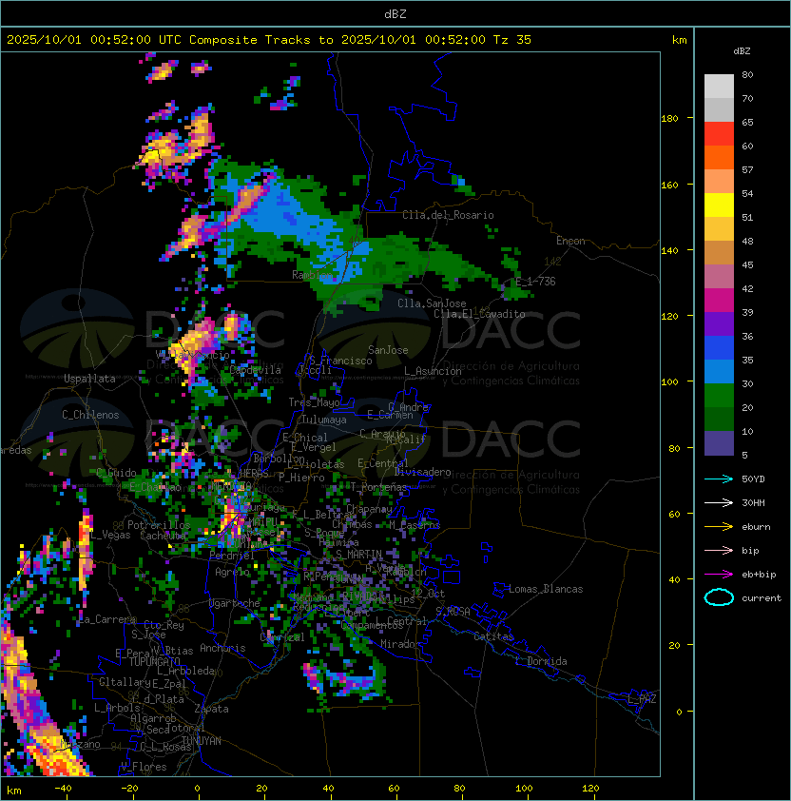Select the bright yellow 51-54 dBZ swatch

[719, 205]
